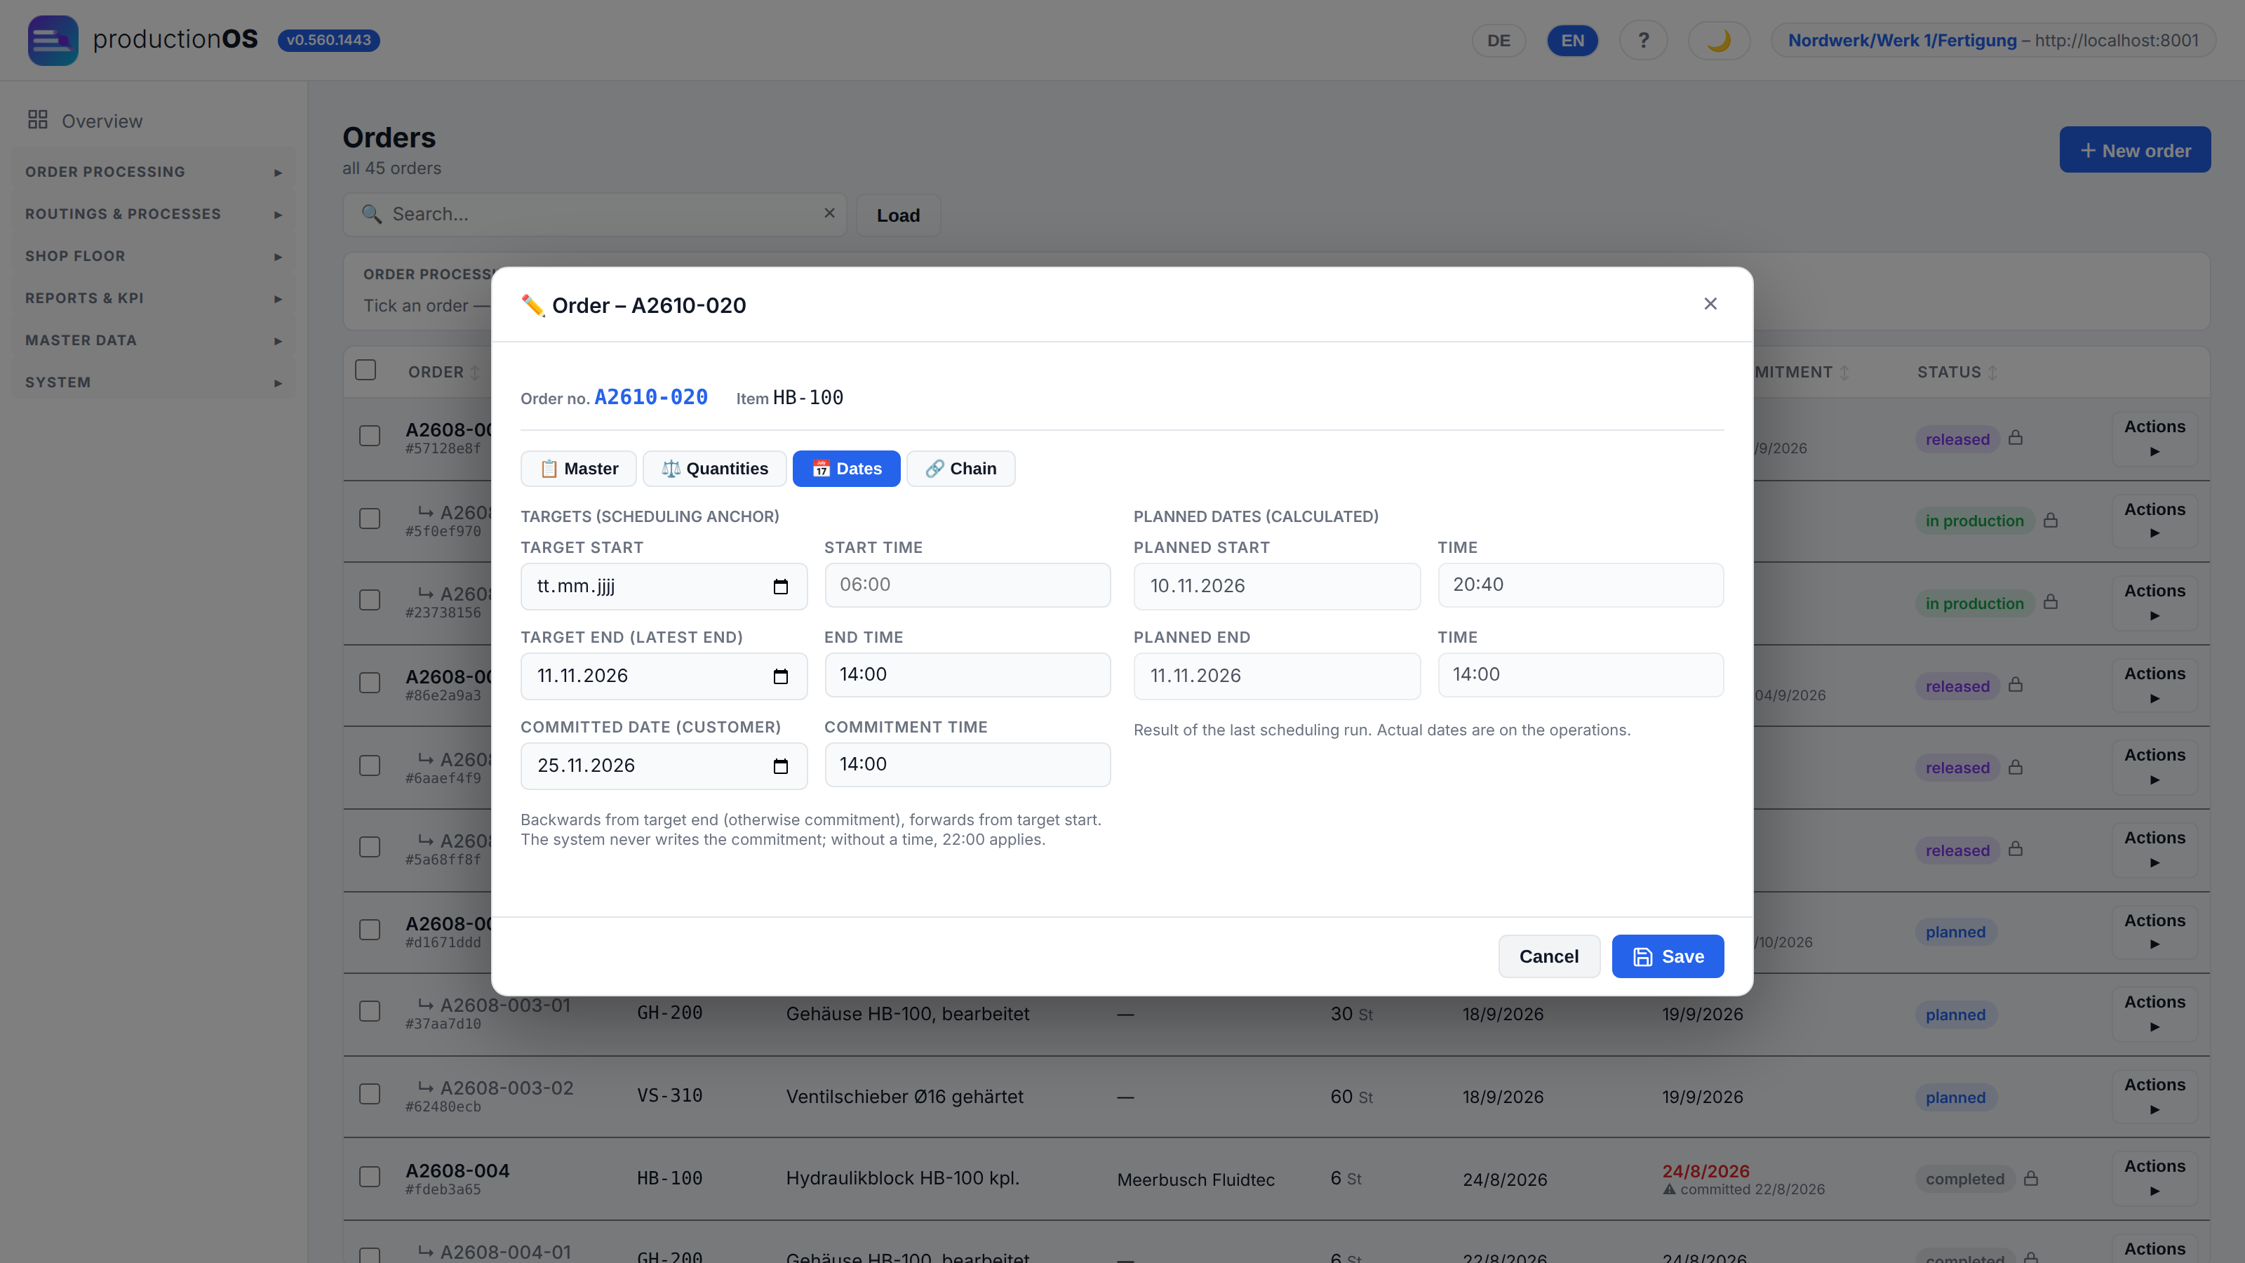Tick checkbox for order #d1671ddd

point(370,930)
